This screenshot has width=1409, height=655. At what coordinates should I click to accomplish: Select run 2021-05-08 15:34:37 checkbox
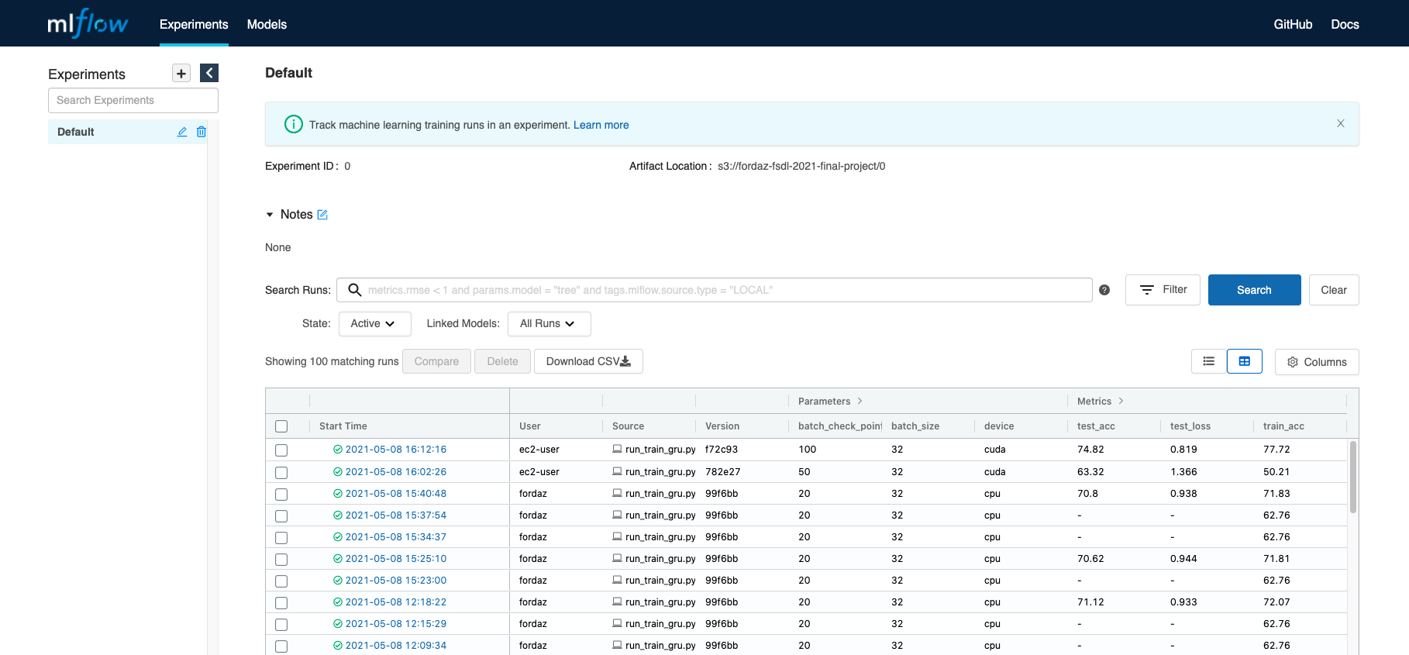281,538
